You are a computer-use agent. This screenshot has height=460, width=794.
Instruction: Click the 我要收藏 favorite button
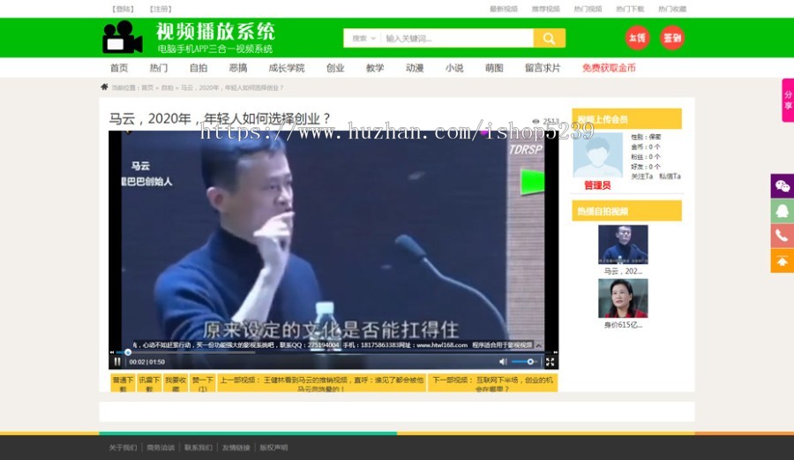(176, 383)
